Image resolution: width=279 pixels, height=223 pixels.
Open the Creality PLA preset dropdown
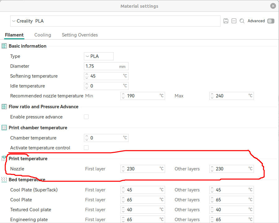115,21
